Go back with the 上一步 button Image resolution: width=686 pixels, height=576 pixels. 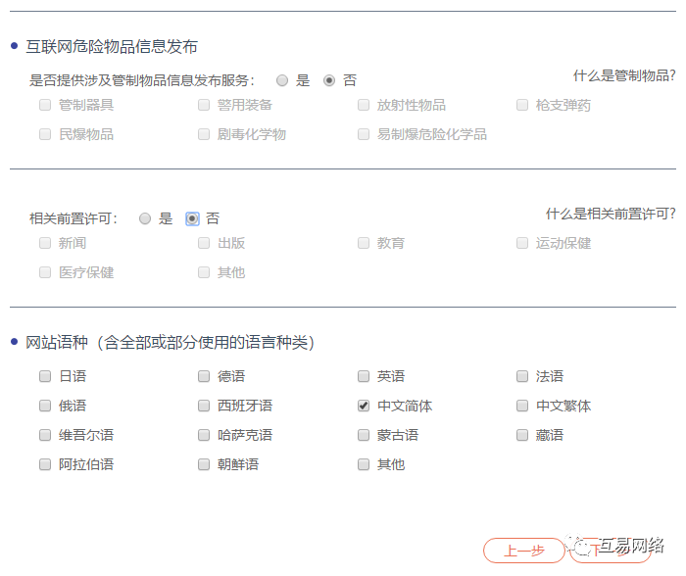click(523, 551)
